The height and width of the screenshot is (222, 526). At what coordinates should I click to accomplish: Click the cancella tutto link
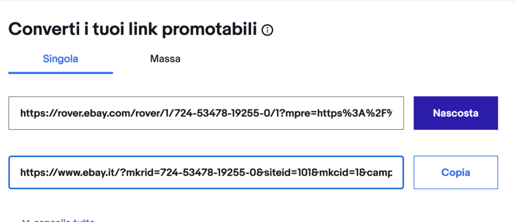pos(64,220)
